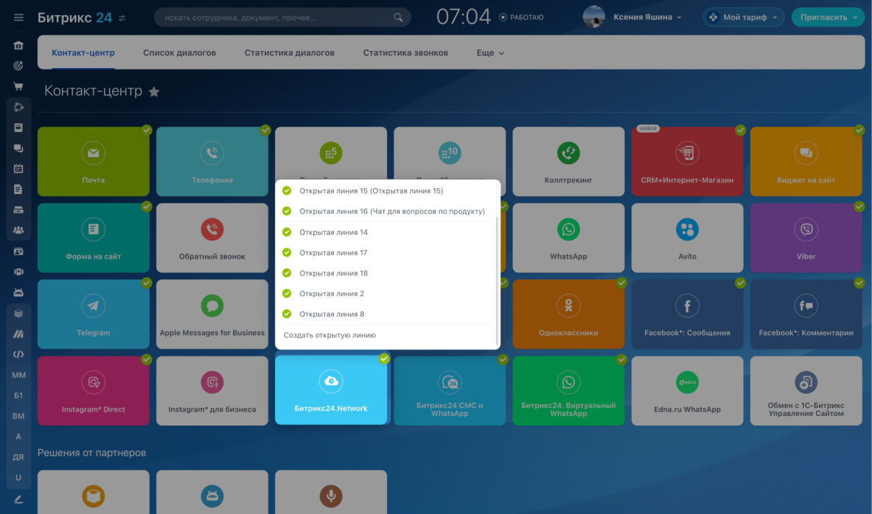Select Открытая линия 14 entry

[386, 232]
